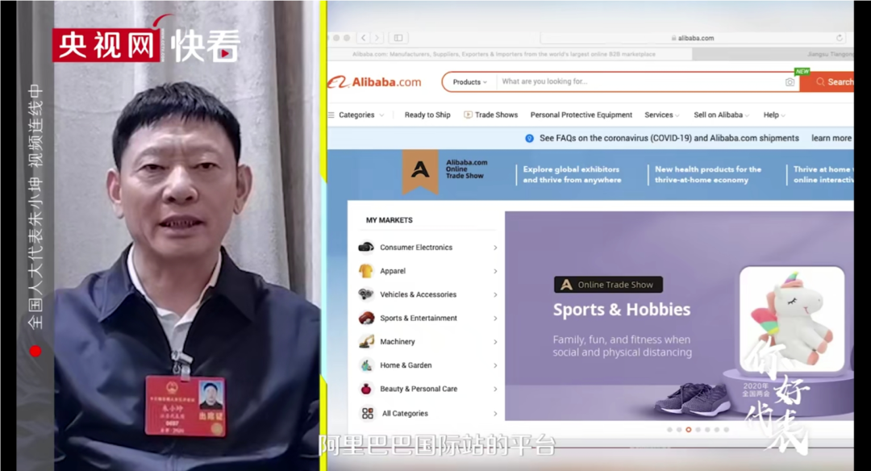Click 'Vehicles & Accessories' category text
This screenshot has height=471, width=871.
(419, 294)
